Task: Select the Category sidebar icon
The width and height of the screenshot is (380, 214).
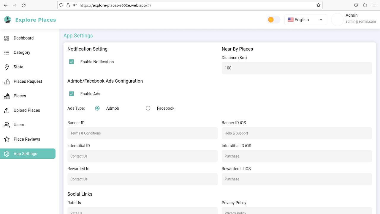Action: (x=7, y=52)
